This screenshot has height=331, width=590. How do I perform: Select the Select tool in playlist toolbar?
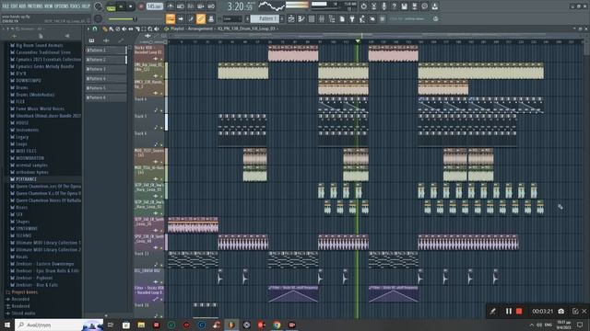coord(144,29)
